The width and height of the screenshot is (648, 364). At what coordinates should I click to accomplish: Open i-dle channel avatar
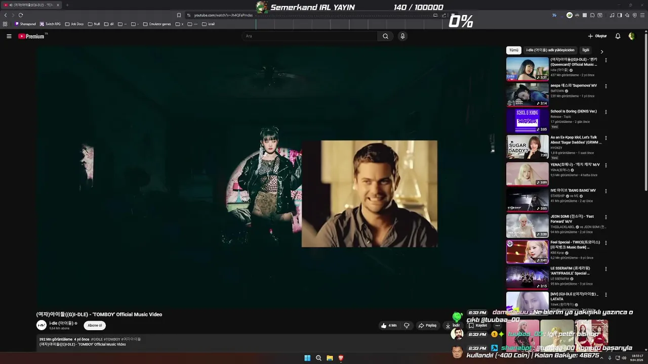(42, 325)
